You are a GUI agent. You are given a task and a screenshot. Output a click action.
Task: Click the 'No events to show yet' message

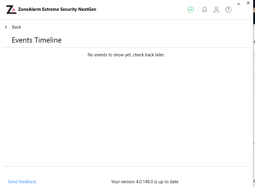[x=126, y=55]
